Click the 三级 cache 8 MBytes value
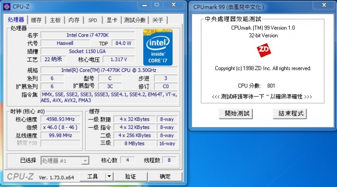Image resolution: width=337 pixels, height=187 pixels. [134, 144]
